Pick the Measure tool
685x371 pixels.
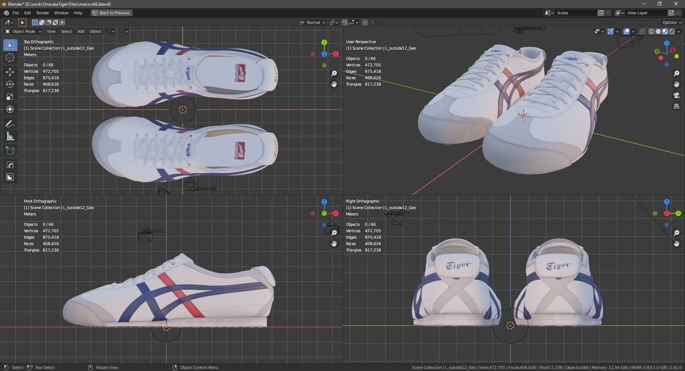coord(10,136)
